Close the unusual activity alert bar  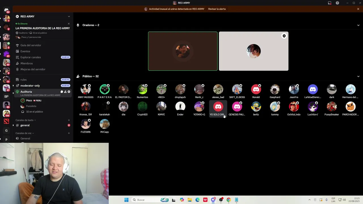(x=358, y=9)
